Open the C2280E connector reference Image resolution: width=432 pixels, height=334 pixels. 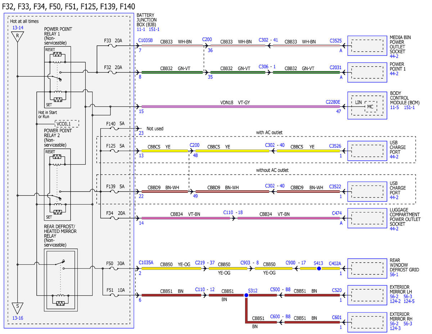333,102
